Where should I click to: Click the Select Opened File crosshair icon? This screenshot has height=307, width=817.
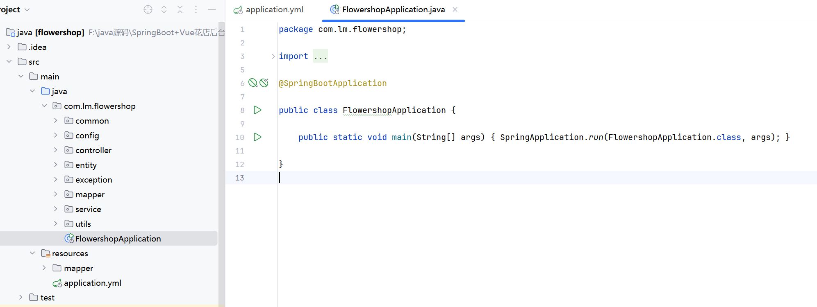(148, 9)
